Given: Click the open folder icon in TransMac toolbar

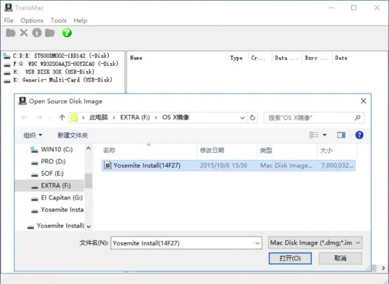Looking at the screenshot, I should point(11,33).
